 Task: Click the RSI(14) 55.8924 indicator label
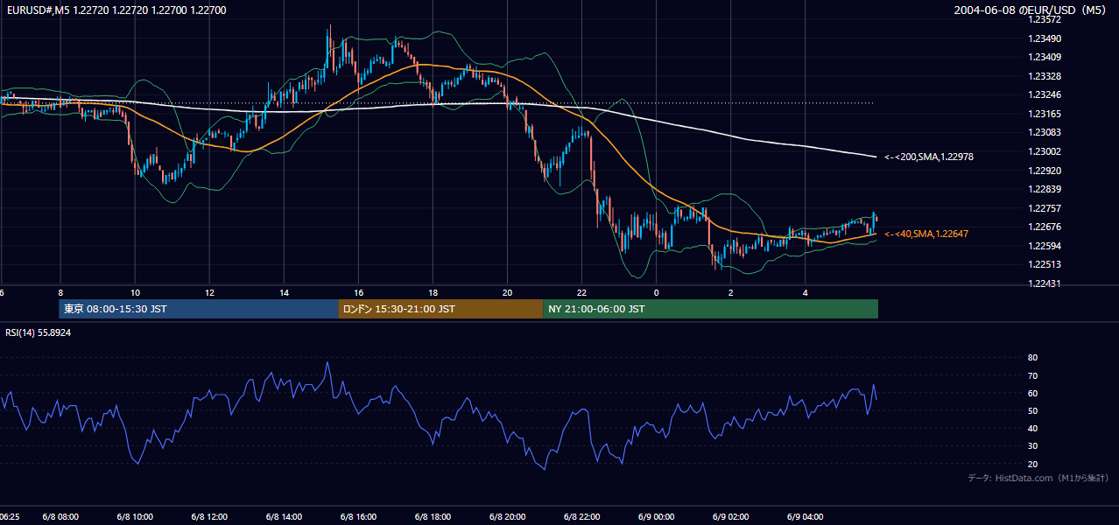pyautogui.click(x=39, y=332)
